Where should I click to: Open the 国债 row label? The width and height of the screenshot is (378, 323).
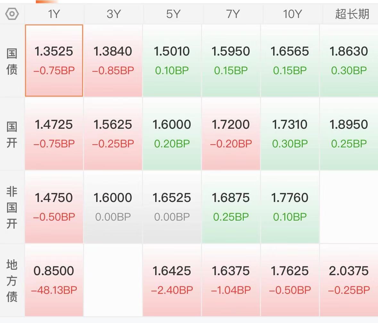[x=12, y=61]
